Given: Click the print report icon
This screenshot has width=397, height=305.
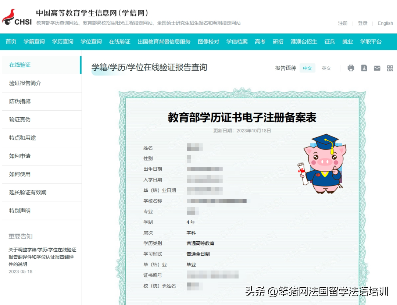Looking at the screenshot, I should point(351,68).
